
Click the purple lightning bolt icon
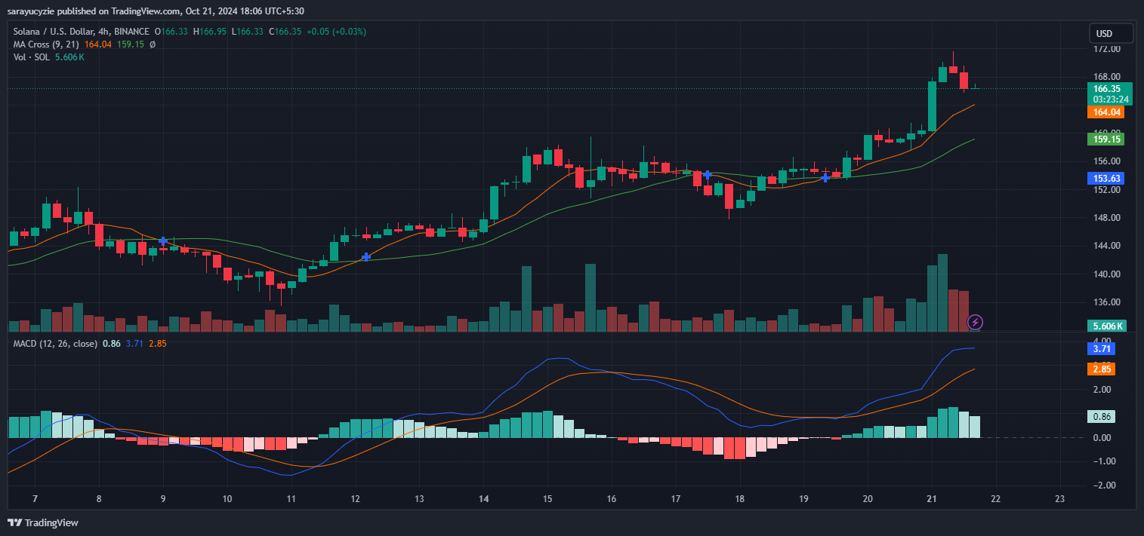974,323
